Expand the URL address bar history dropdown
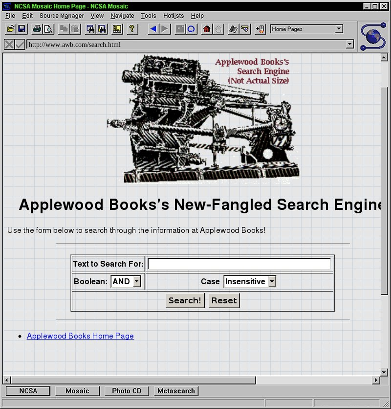 coord(349,45)
